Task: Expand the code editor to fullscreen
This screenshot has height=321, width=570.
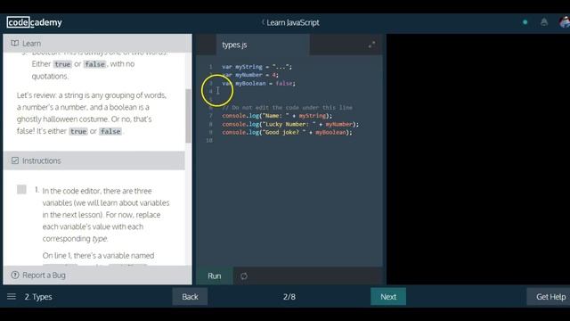Action: pos(371,45)
